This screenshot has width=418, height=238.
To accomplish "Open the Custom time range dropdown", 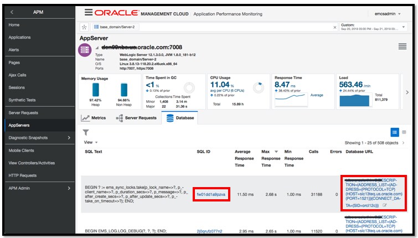I will [404, 27].
